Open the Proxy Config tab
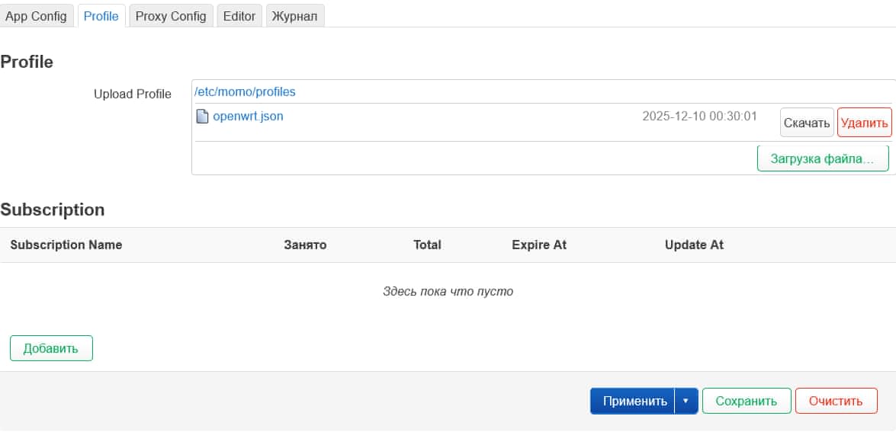Image resolution: width=896 pixels, height=448 pixels. point(170,15)
